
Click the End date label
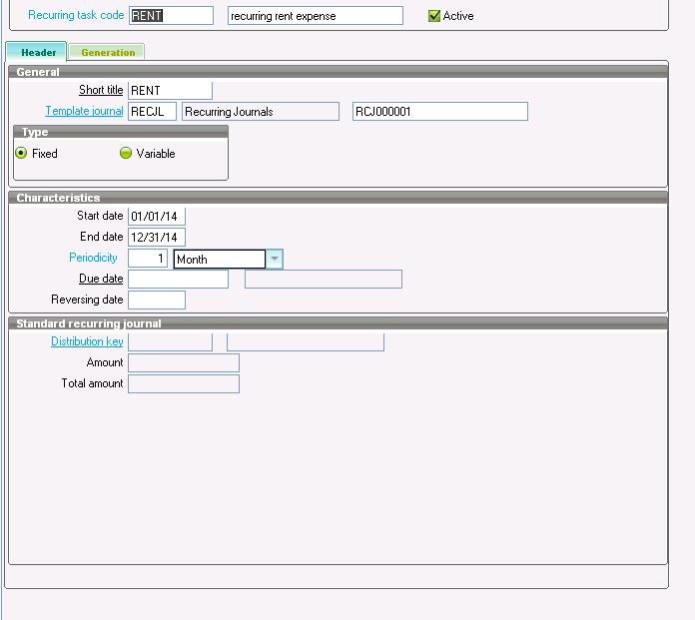[101, 237]
